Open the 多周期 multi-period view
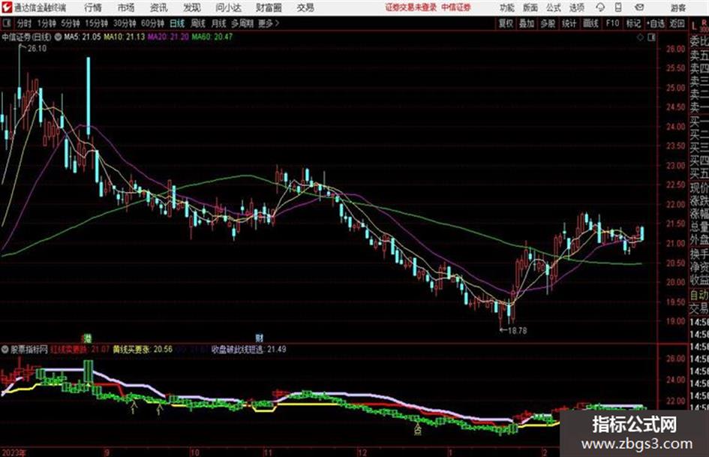The image size is (709, 457). pos(242,23)
